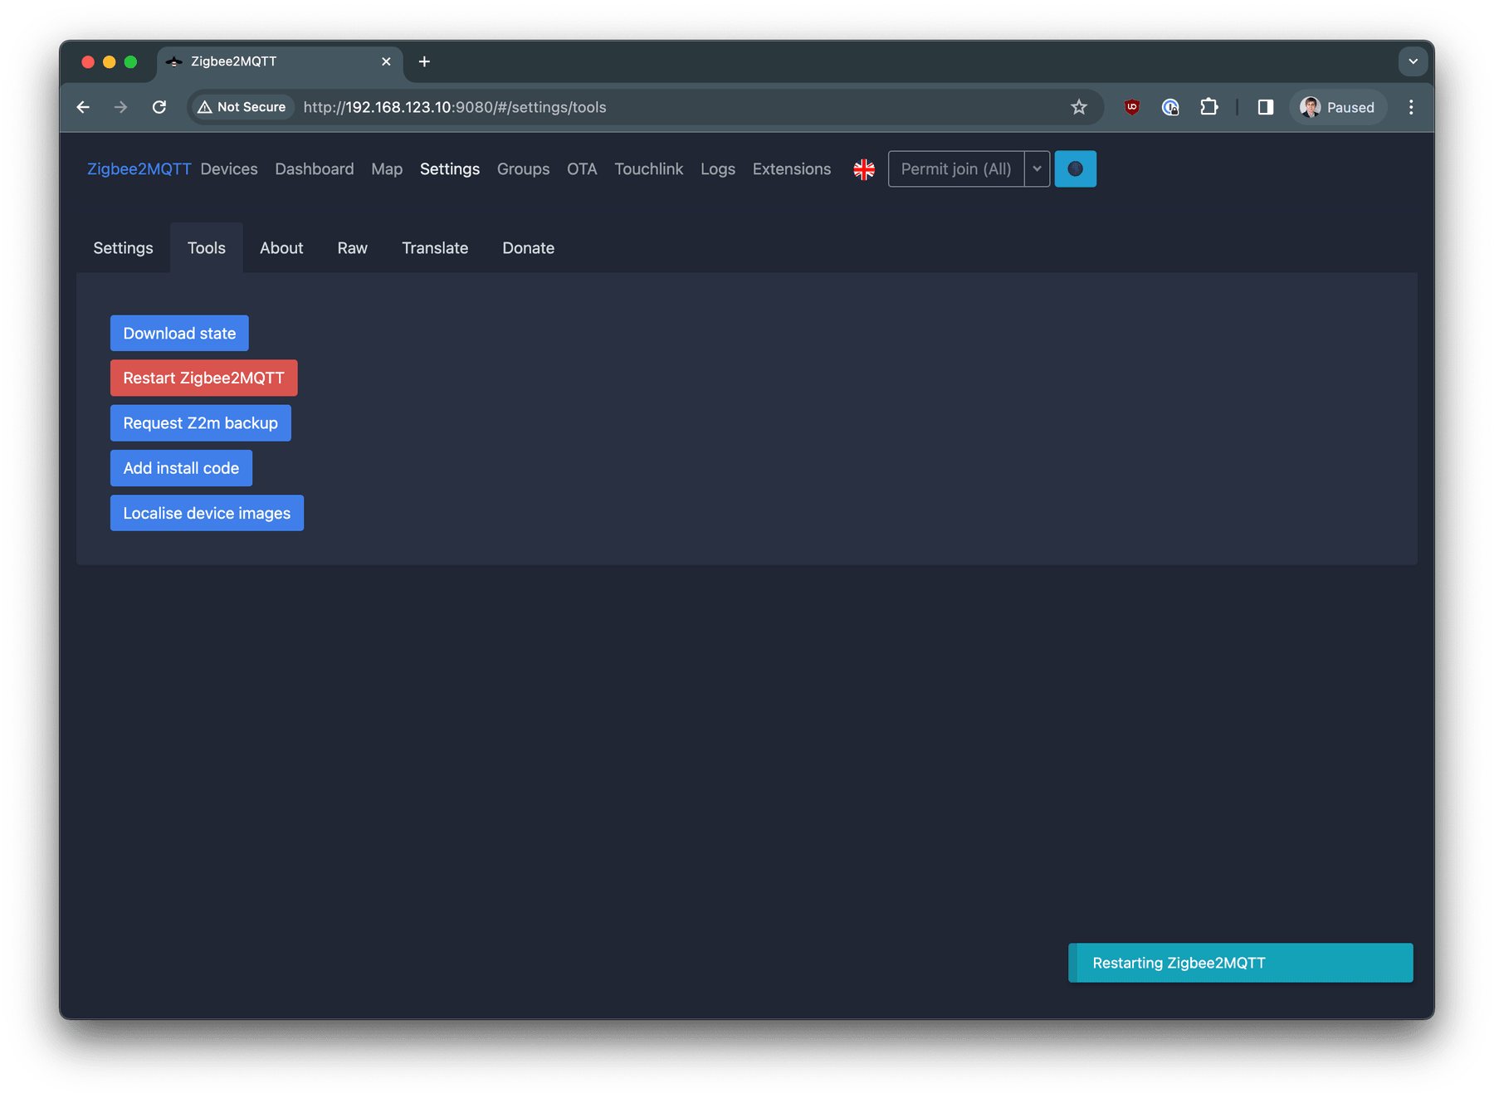
Task: Open the browser side panel icon
Action: pyautogui.click(x=1264, y=107)
